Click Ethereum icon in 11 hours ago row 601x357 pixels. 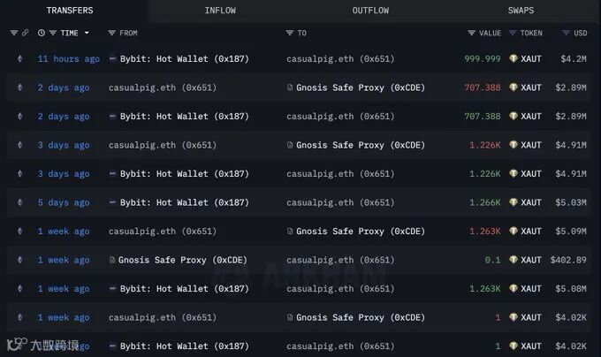20,58
